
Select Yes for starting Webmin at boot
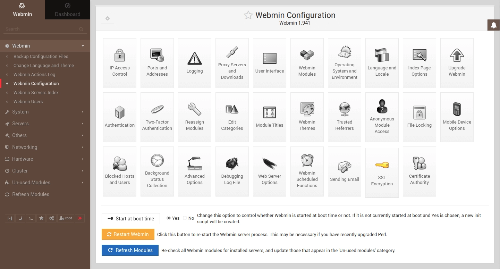point(169,218)
